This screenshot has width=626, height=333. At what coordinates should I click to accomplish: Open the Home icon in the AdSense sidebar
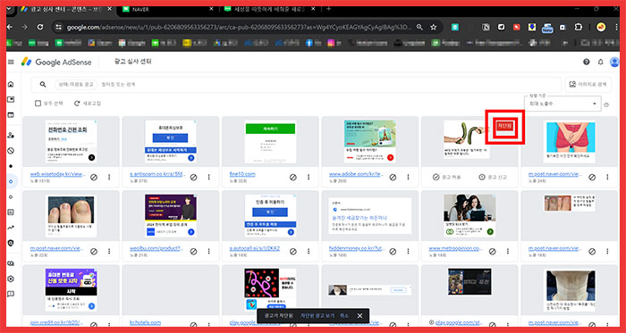(11, 84)
